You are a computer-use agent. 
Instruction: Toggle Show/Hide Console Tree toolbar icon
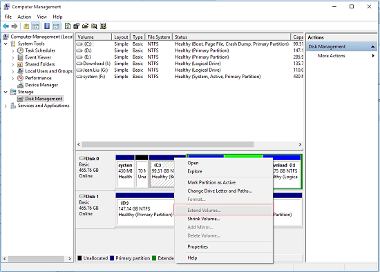coord(36,26)
